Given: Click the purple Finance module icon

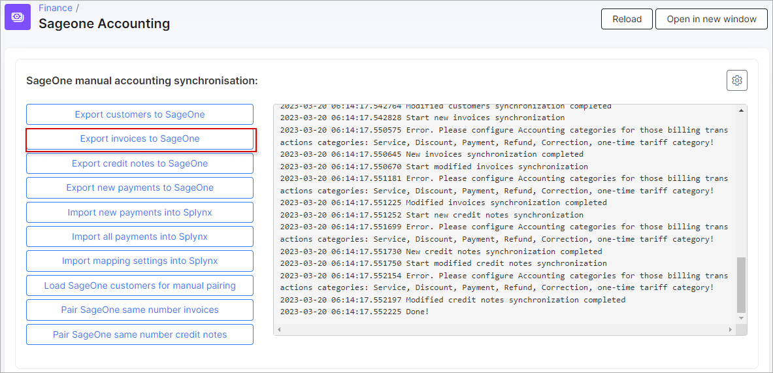Looking at the screenshot, I should pyautogui.click(x=17, y=17).
